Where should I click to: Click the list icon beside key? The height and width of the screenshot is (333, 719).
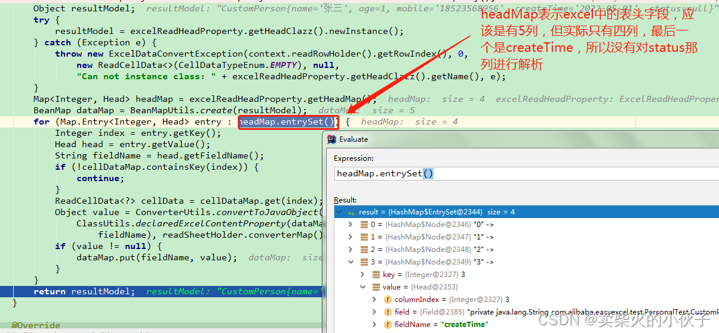coord(376,275)
